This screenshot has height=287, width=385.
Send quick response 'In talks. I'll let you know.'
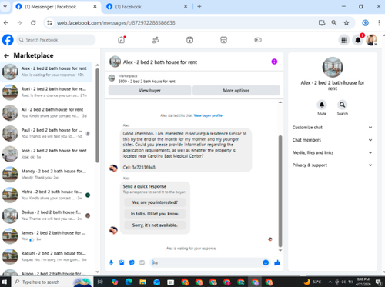pyautogui.click(x=155, y=214)
